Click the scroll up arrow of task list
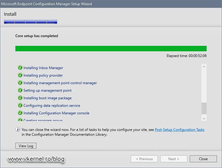 point(204,67)
